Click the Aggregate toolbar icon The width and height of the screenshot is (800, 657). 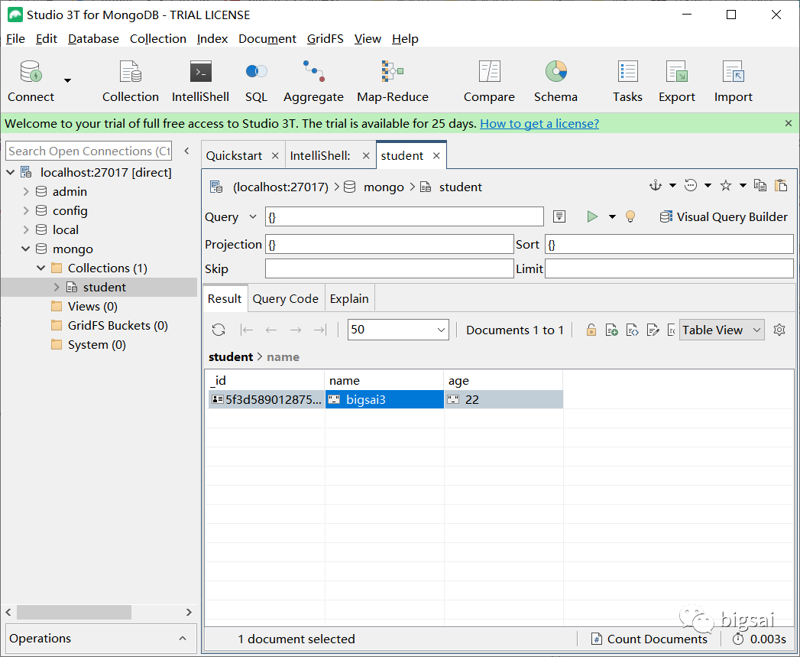(x=313, y=82)
